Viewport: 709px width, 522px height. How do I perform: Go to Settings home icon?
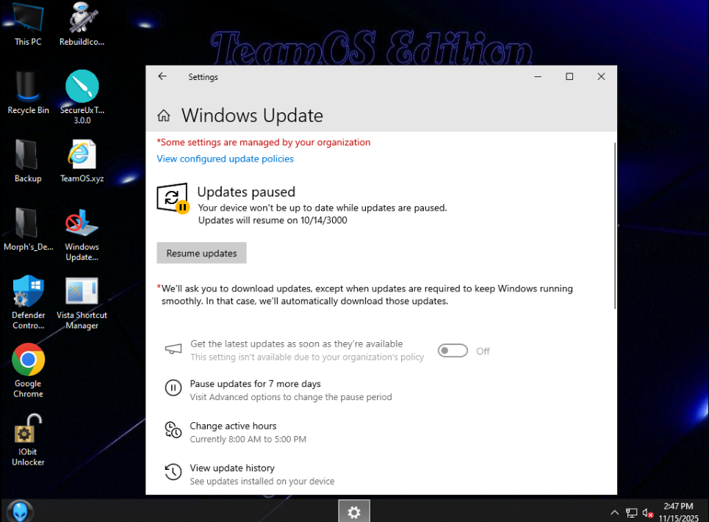click(164, 116)
